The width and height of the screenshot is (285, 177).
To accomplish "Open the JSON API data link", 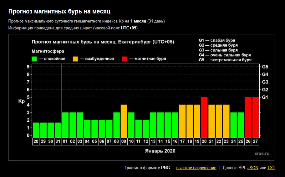I will coord(253,168).
